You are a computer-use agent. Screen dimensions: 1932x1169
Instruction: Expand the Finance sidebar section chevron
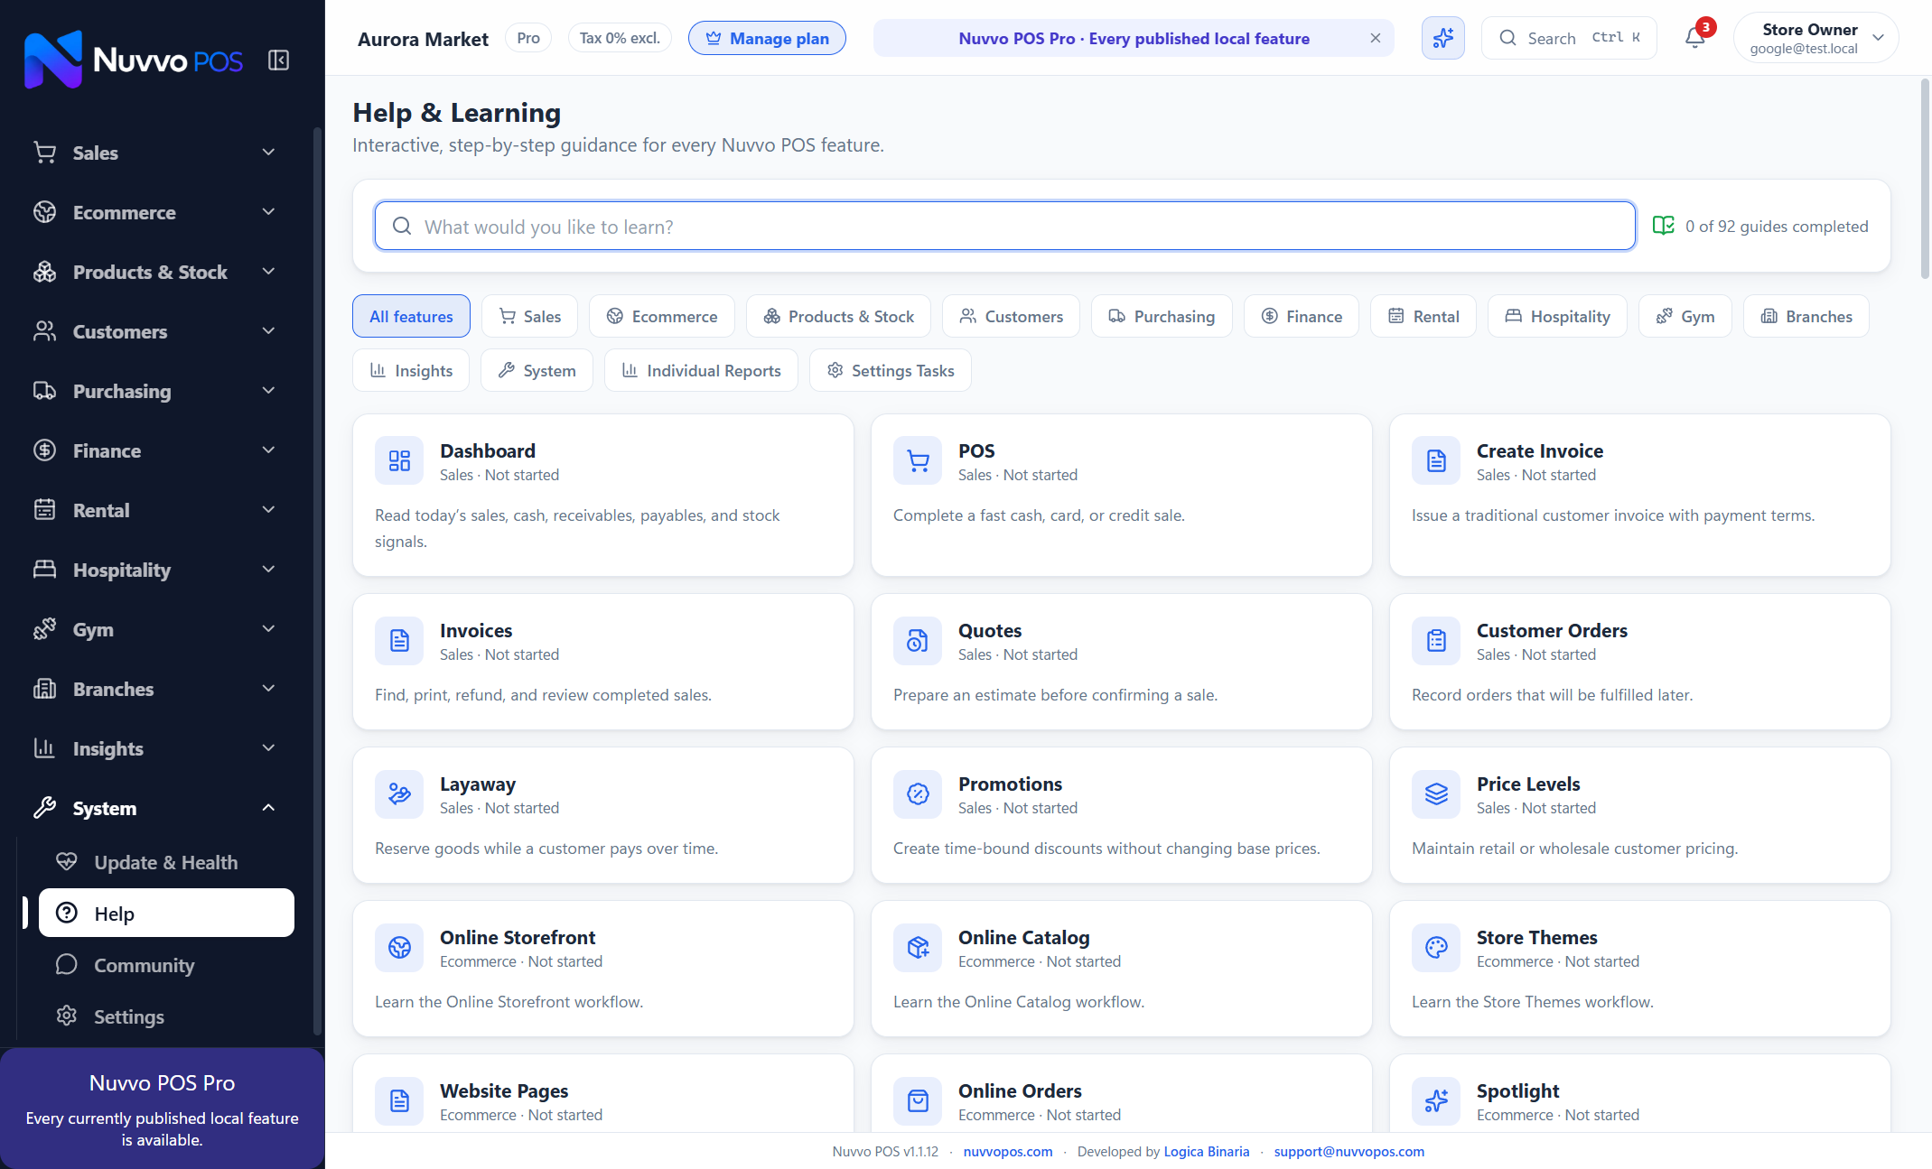pyautogui.click(x=268, y=450)
